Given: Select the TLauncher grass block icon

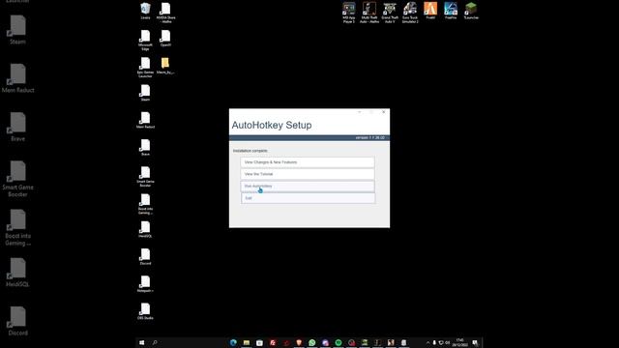Looking at the screenshot, I should [x=471, y=11].
